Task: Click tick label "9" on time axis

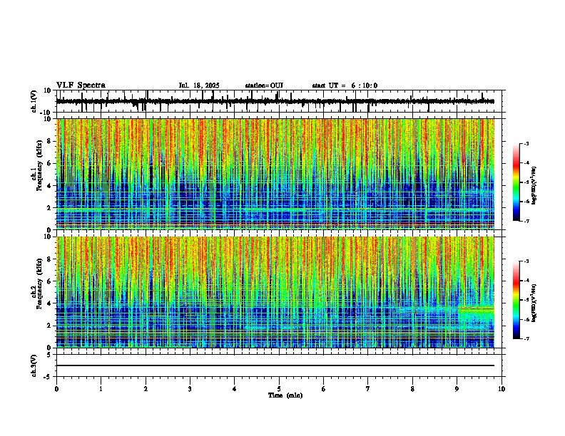Action: point(457,389)
